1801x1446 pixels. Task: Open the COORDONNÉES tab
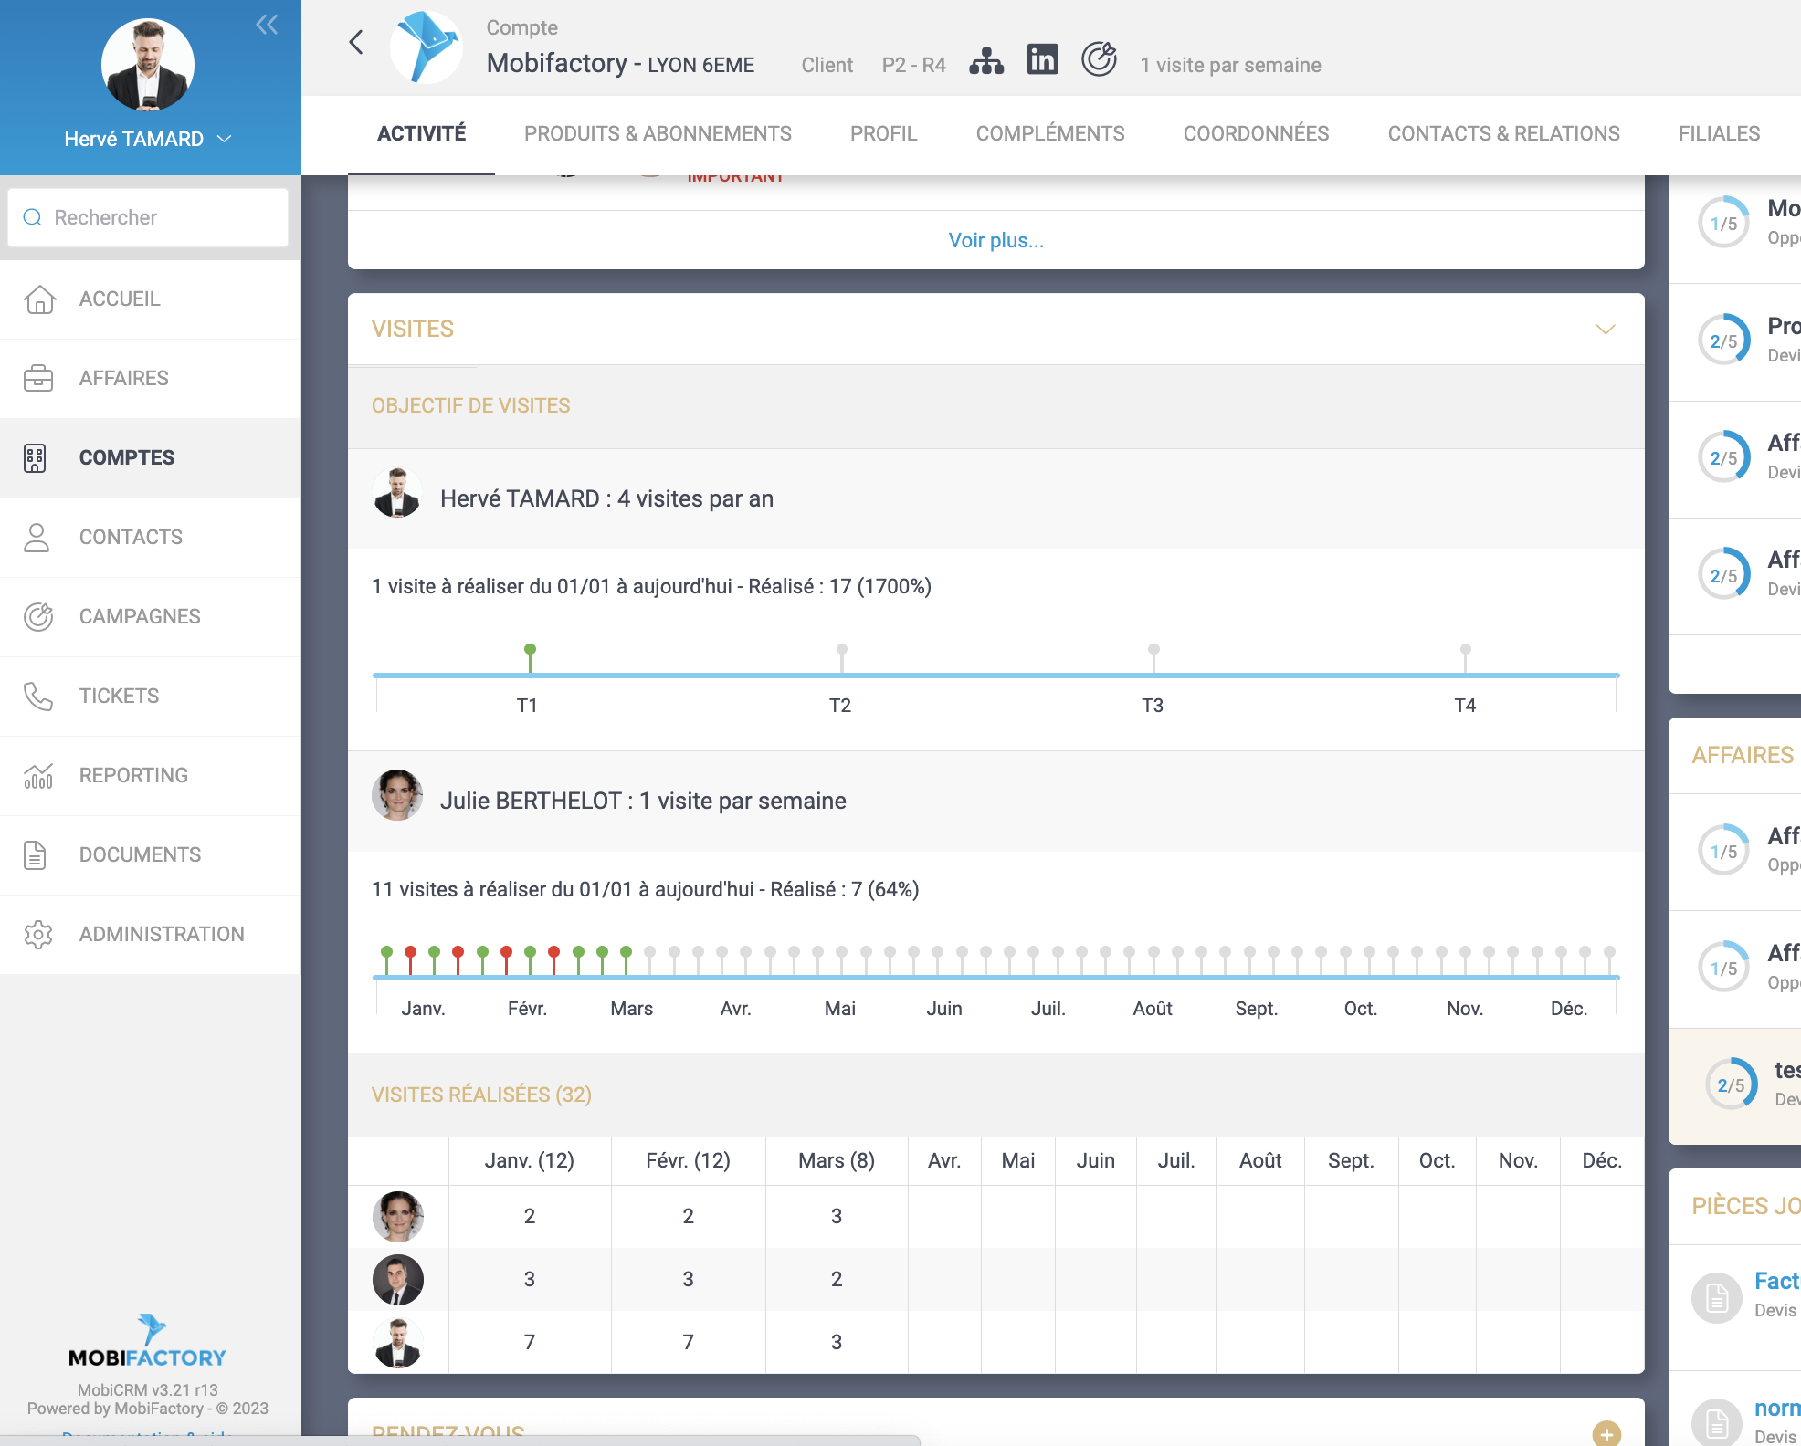pyautogui.click(x=1256, y=133)
